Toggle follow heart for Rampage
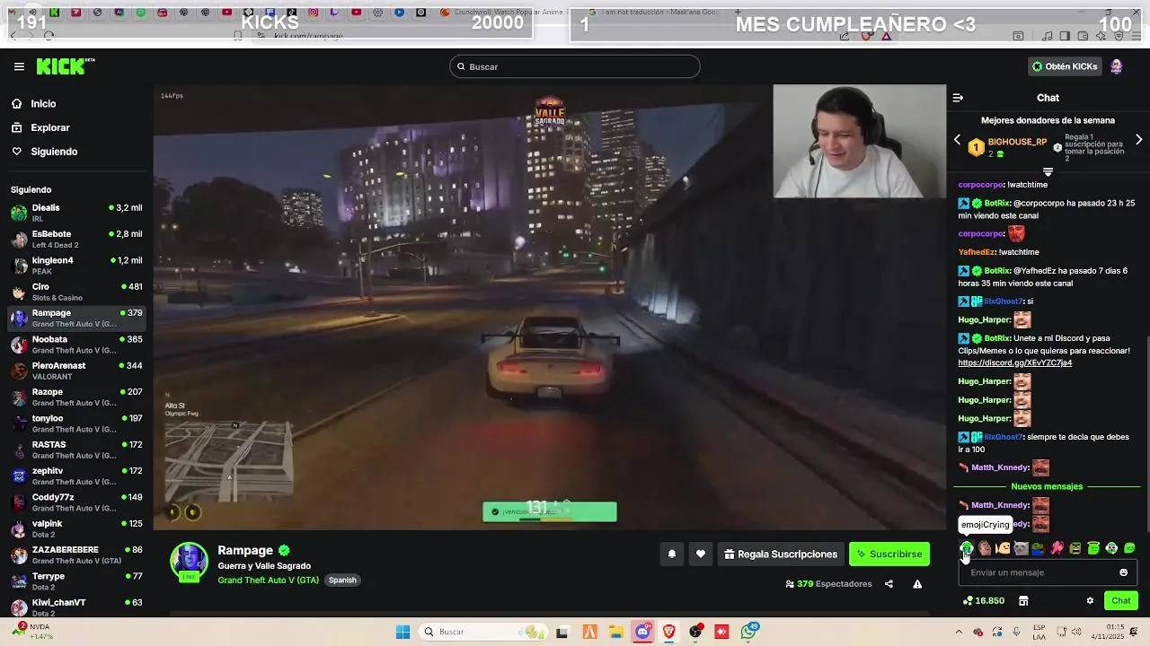This screenshot has height=646, width=1150. 701,554
